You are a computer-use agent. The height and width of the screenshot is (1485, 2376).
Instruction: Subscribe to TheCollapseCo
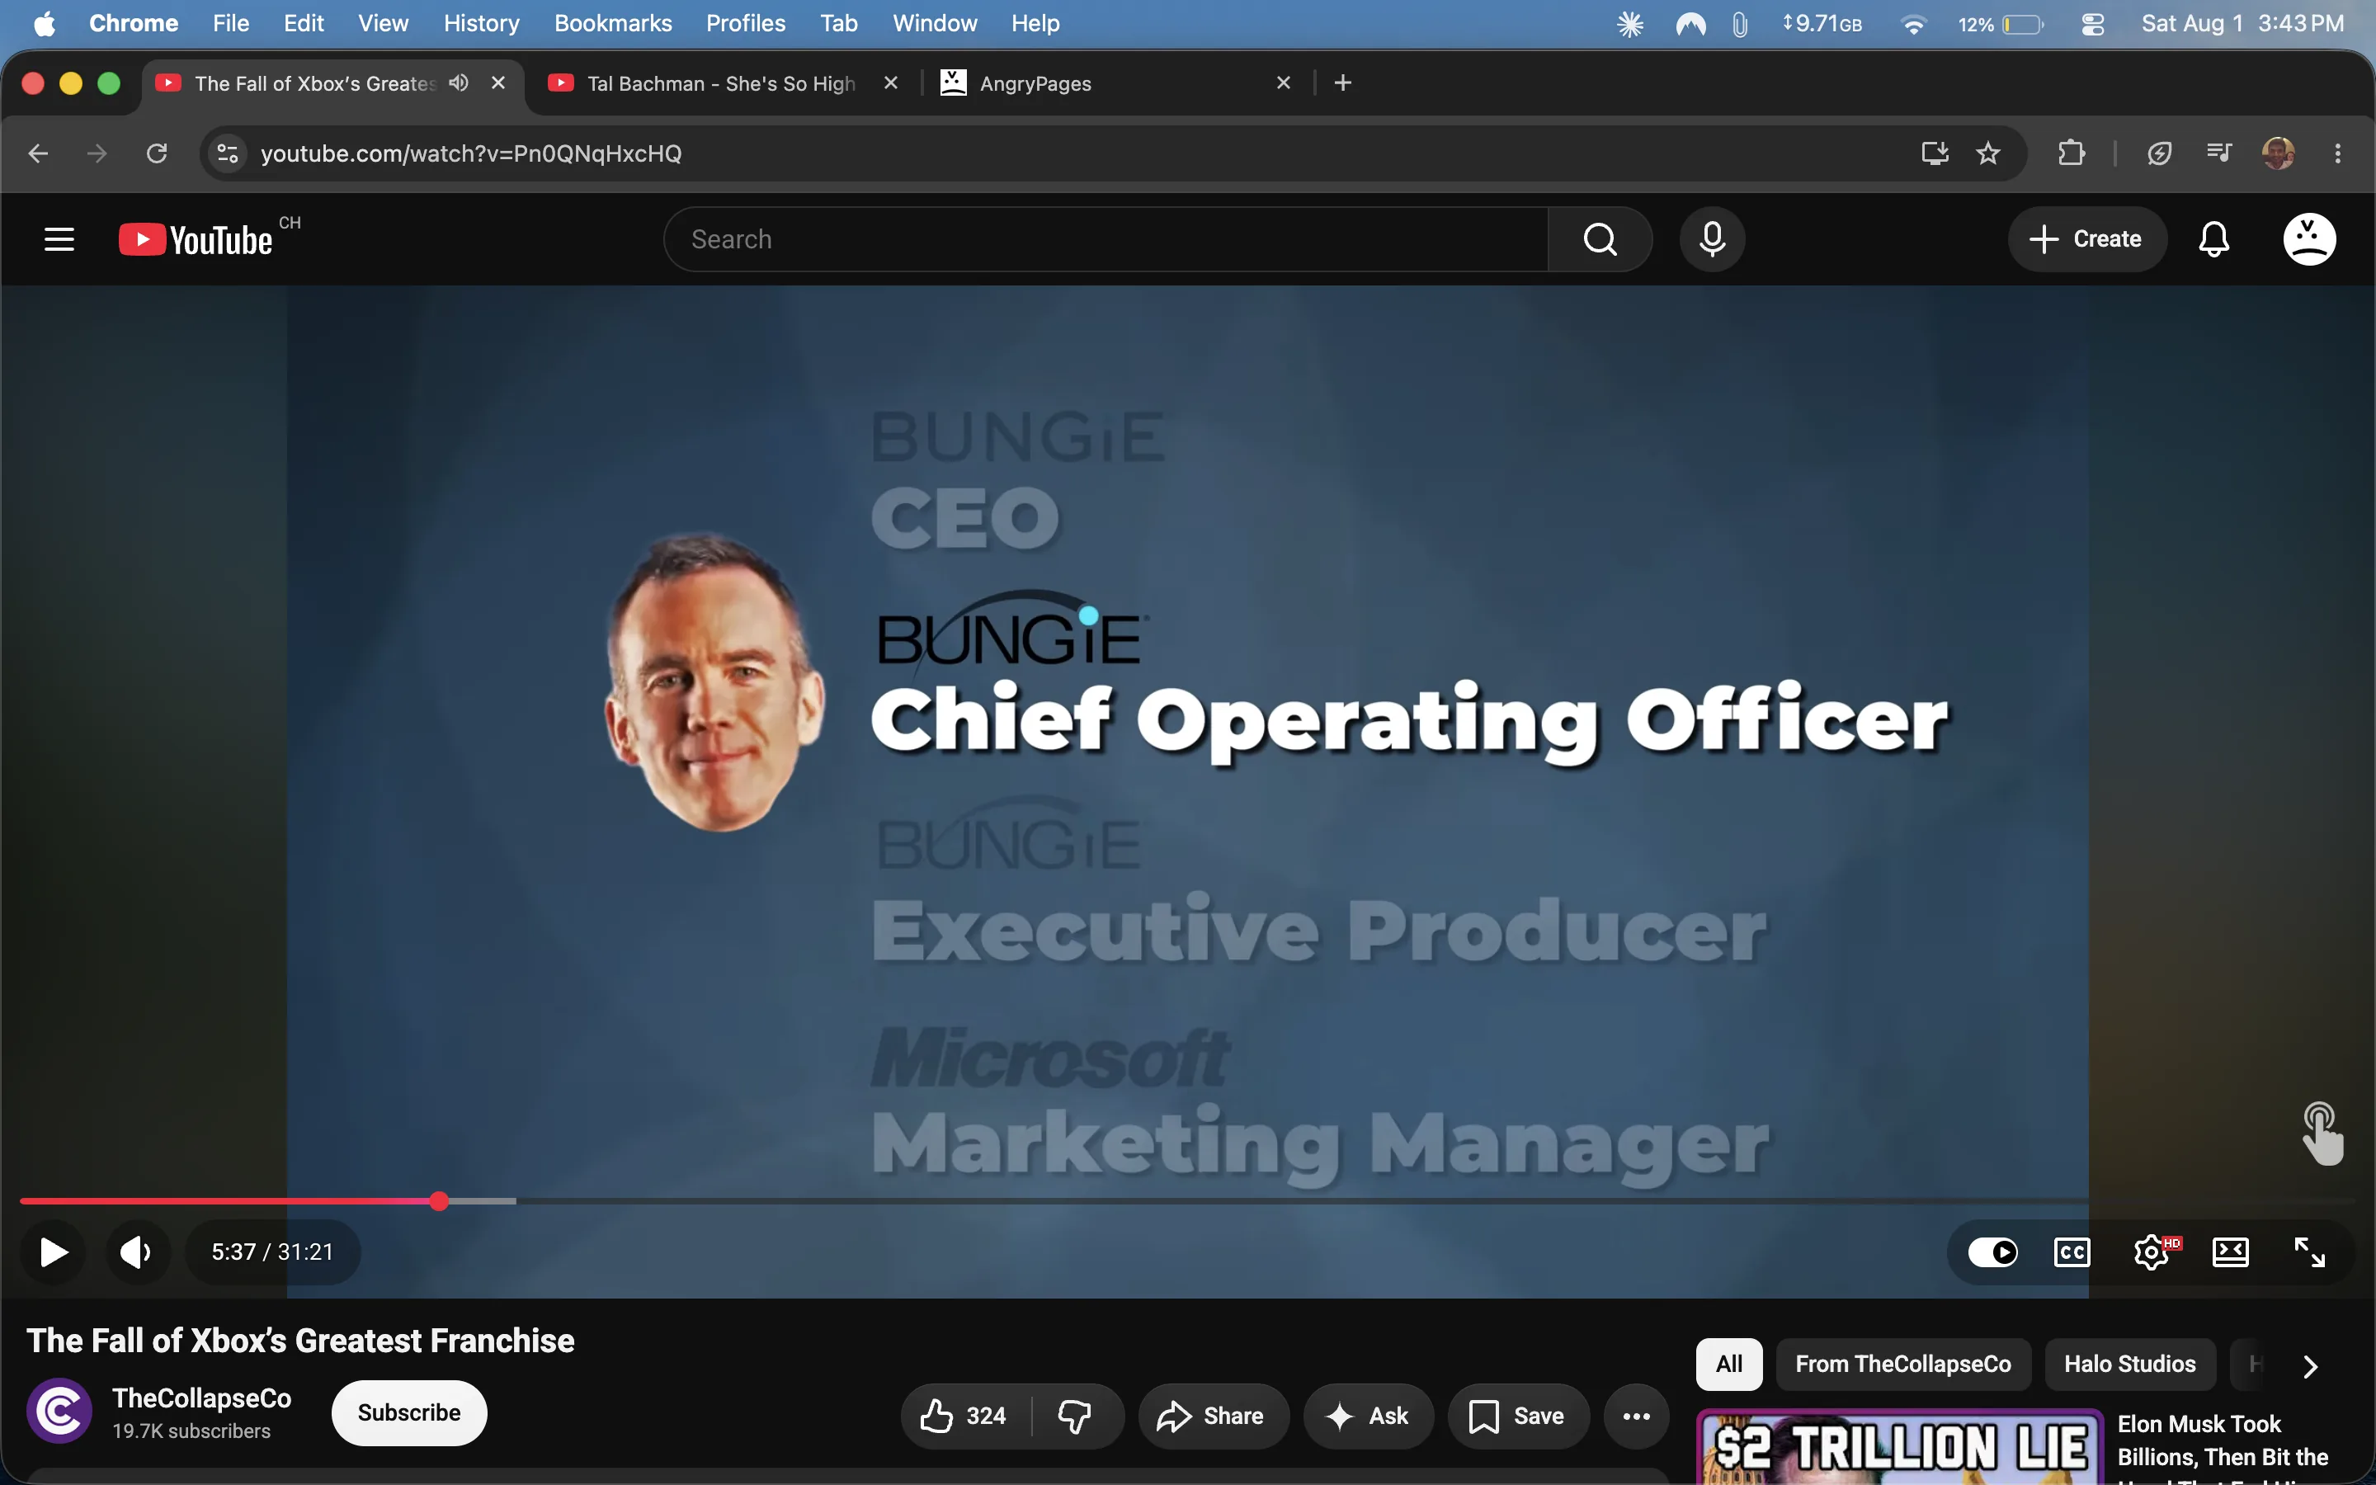coord(409,1413)
